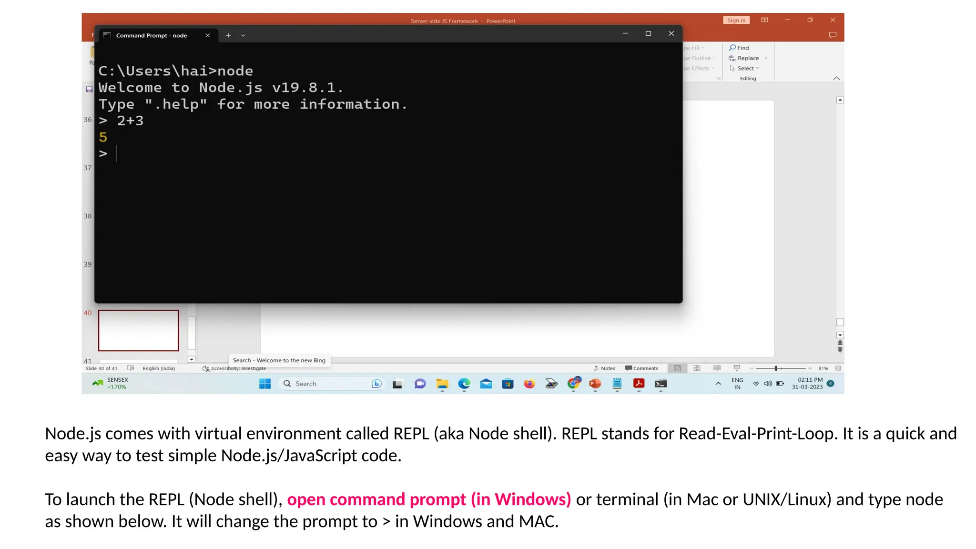Switch to Reading View
This screenshot has width=976, height=549.
(x=717, y=368)
